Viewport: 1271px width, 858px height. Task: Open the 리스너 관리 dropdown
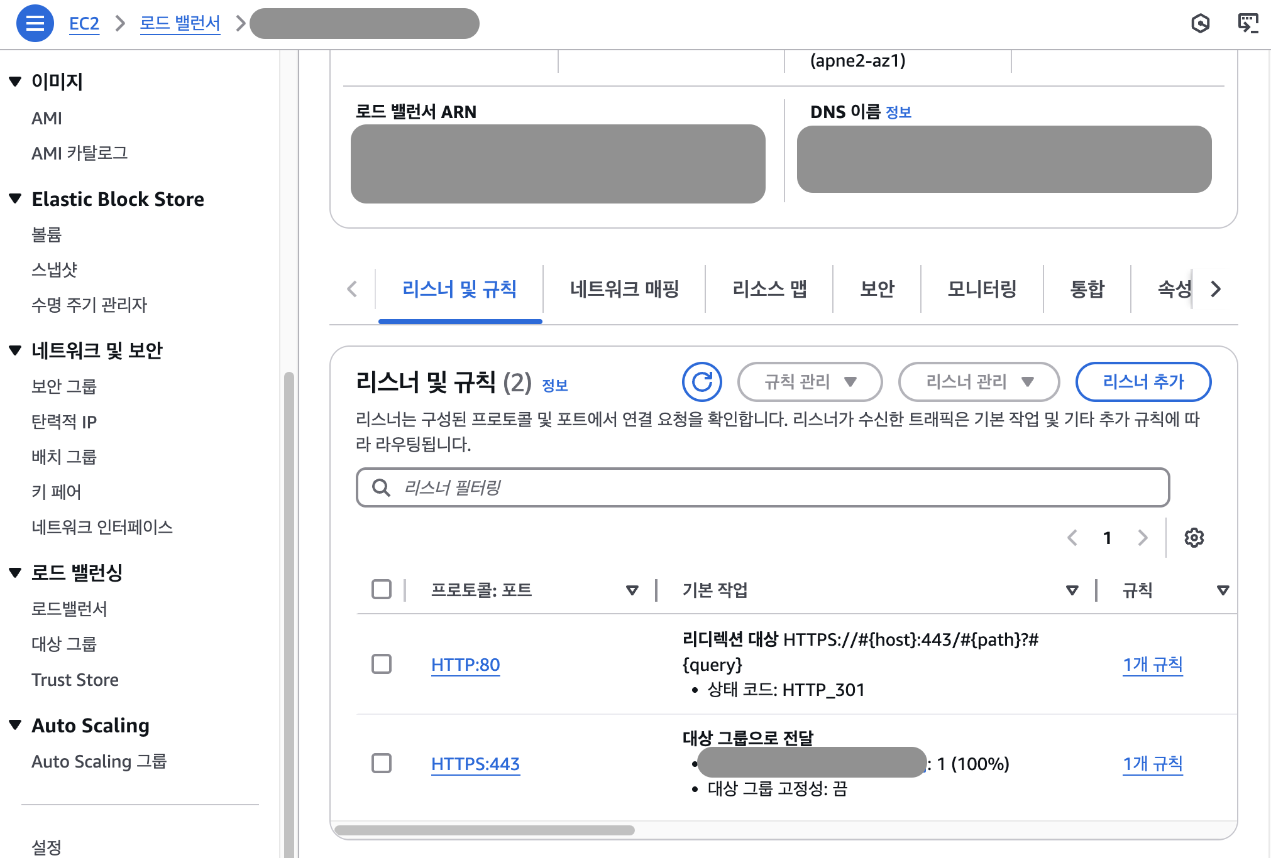click(979, 382)
